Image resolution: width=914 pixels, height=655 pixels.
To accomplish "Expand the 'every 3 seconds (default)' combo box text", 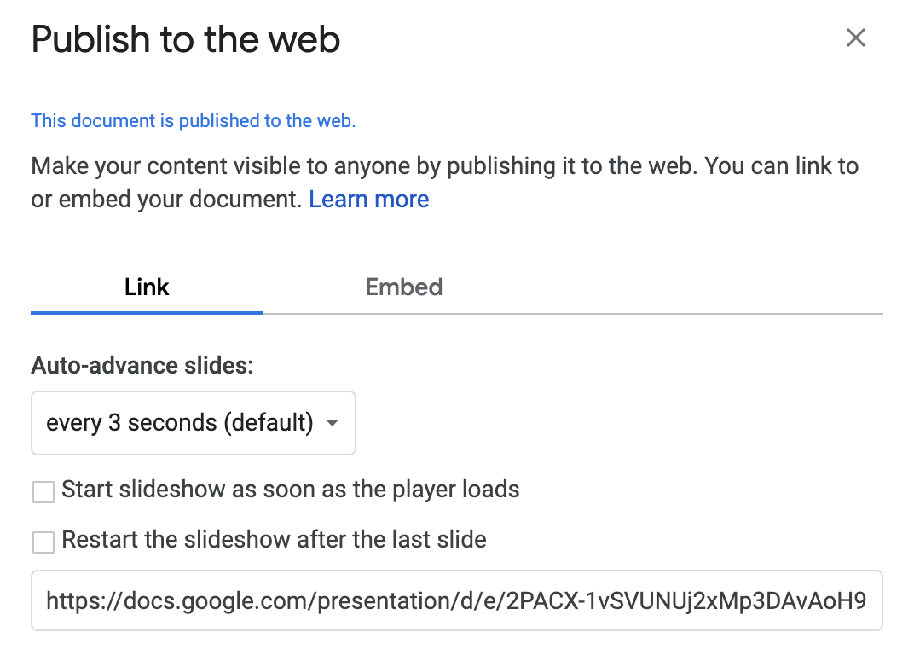I will (180, 423).
